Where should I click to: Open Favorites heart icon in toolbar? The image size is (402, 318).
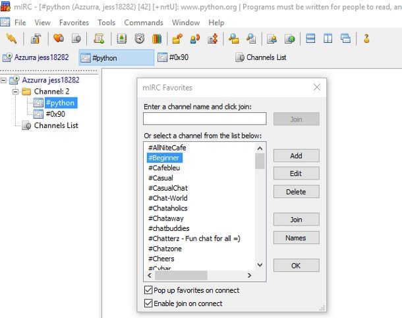pos(59,39)
